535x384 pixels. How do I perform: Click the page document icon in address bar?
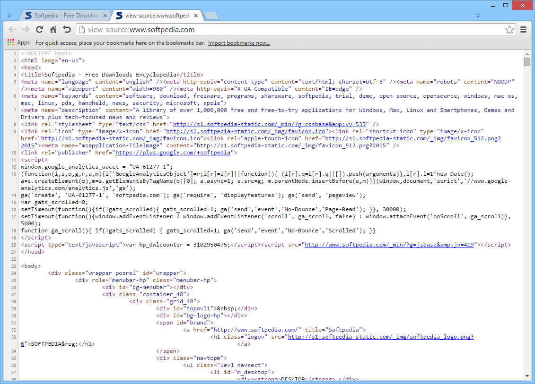pyautogui.click(x=82, y=30)
